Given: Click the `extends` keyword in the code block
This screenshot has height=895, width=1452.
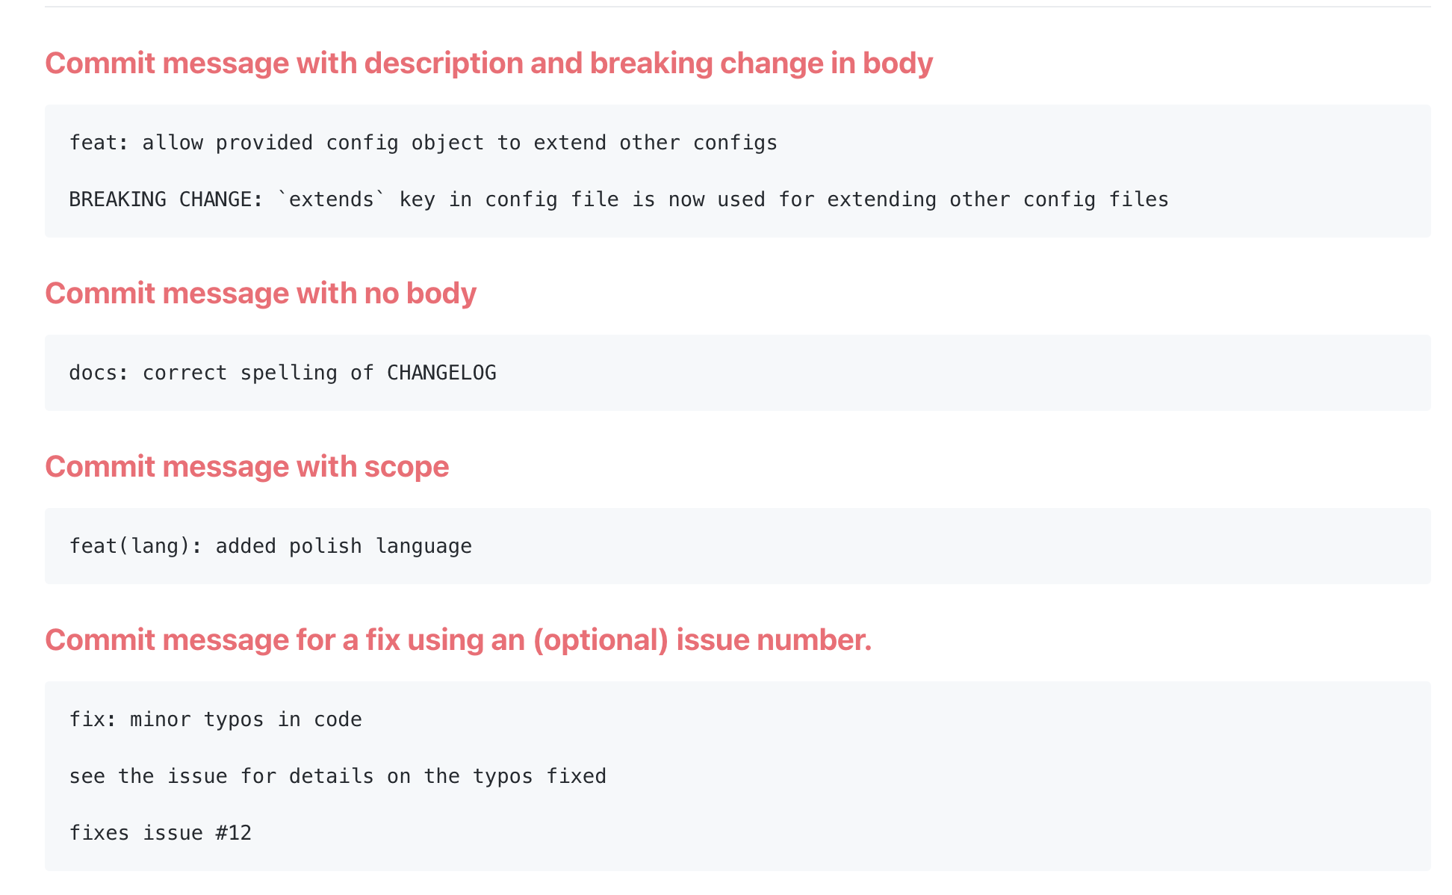Looking at the screenshot, I should coord(331,199).
